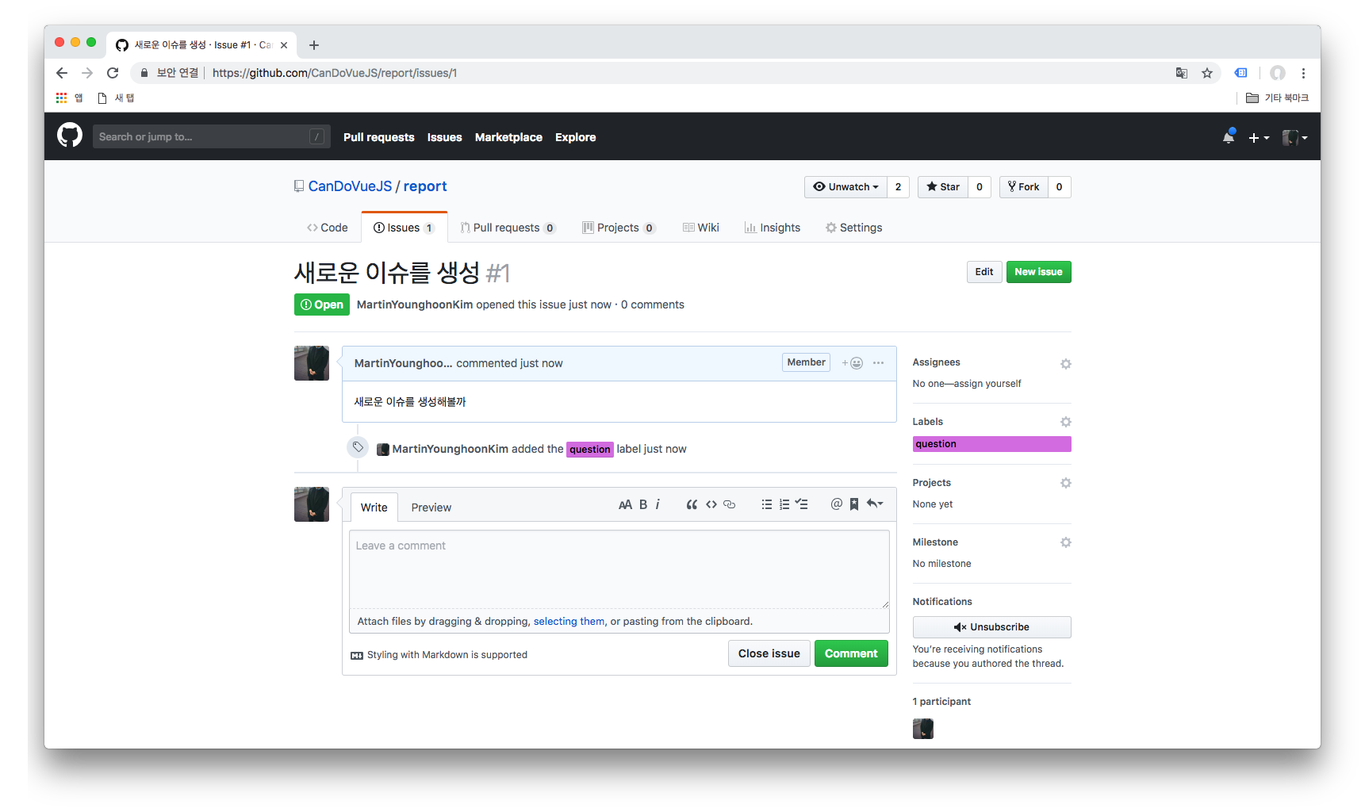Create a New issue
1365x812 pixels.
click(x=1039, y=272)
